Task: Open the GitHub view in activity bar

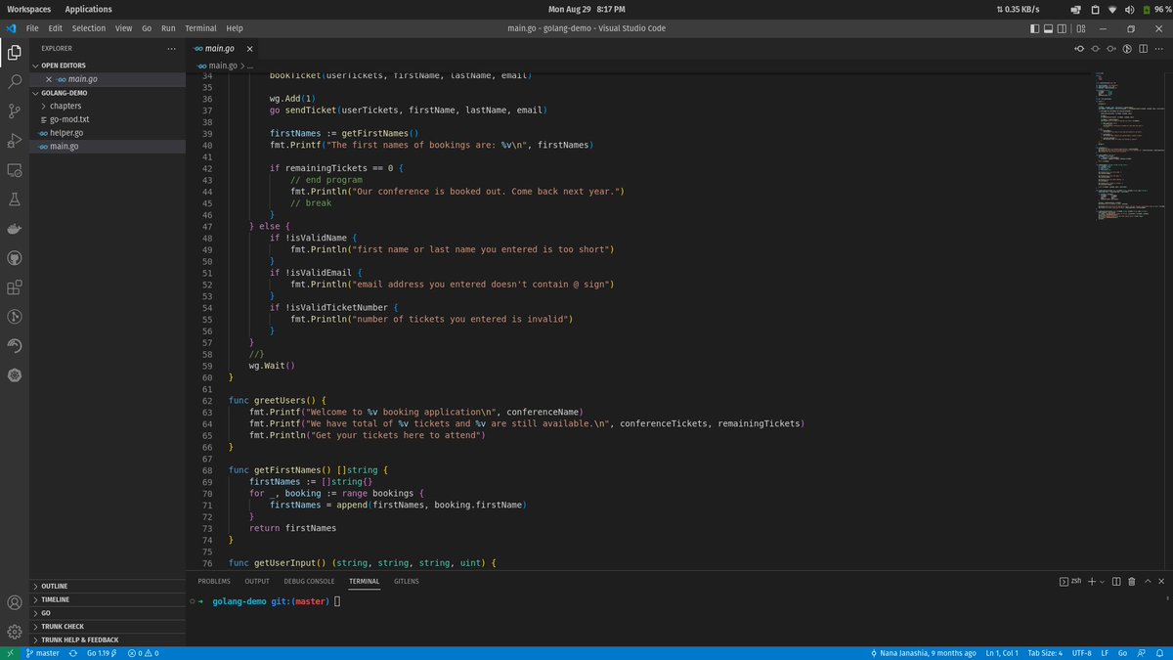Action: [15, 257]
